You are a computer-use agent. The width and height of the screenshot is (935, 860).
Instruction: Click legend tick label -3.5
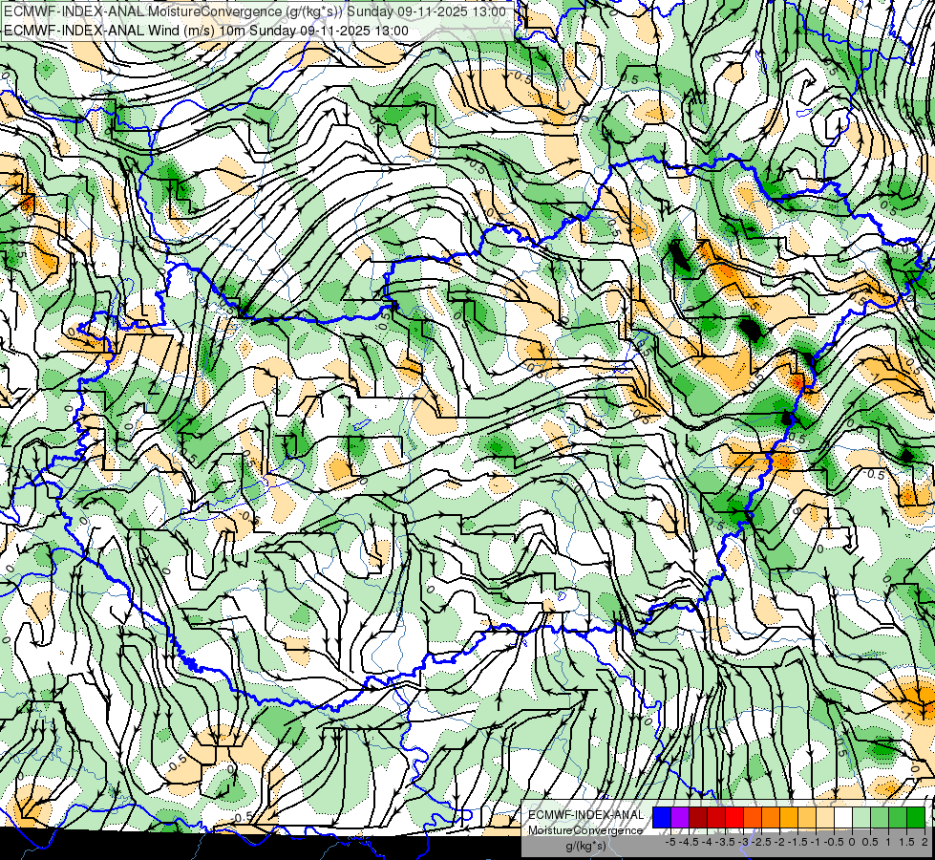pyautogui.click(x=725, y=842)
